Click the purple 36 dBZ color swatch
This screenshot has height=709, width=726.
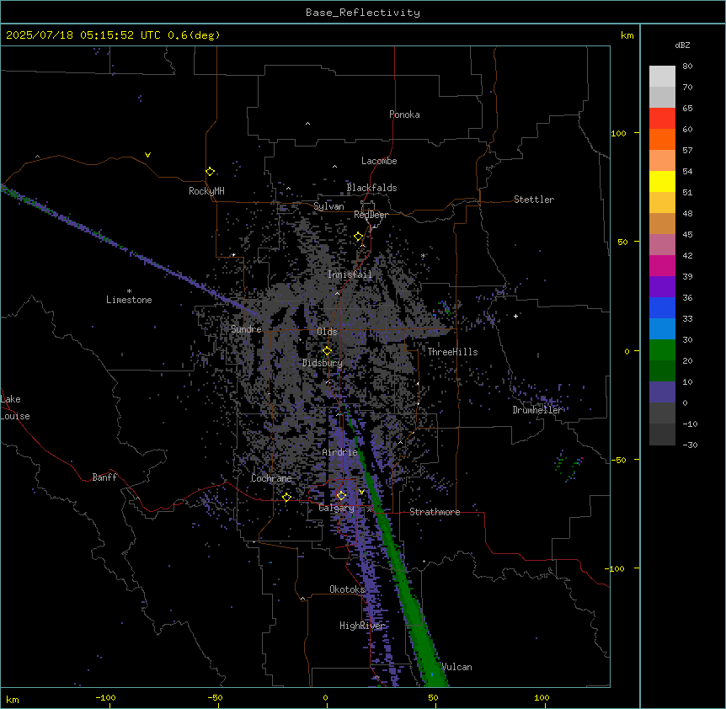662,287
